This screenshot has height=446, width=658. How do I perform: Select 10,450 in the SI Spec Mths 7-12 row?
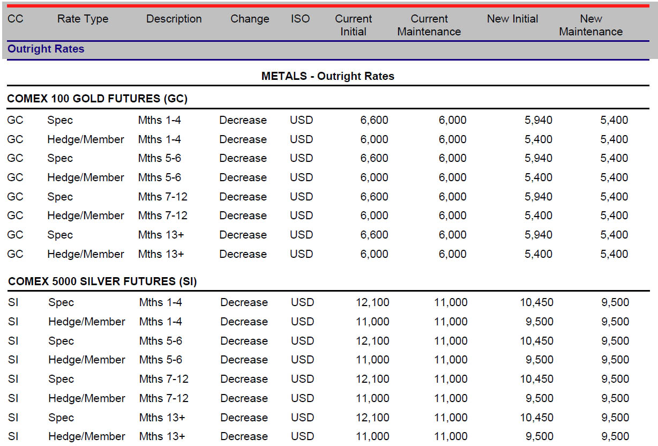point(537,379)
